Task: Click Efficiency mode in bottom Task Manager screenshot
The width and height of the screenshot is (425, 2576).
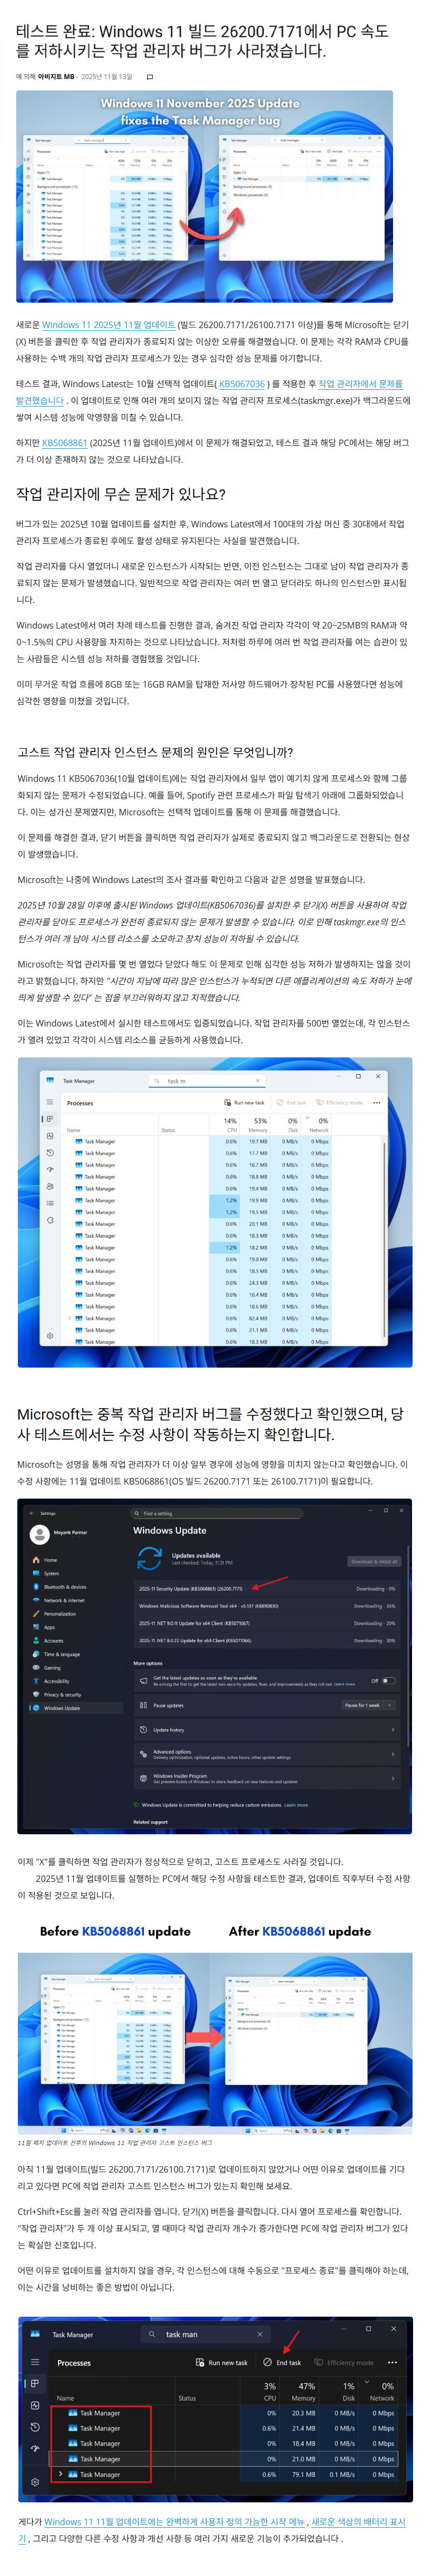Action: tap(344, 2362)
